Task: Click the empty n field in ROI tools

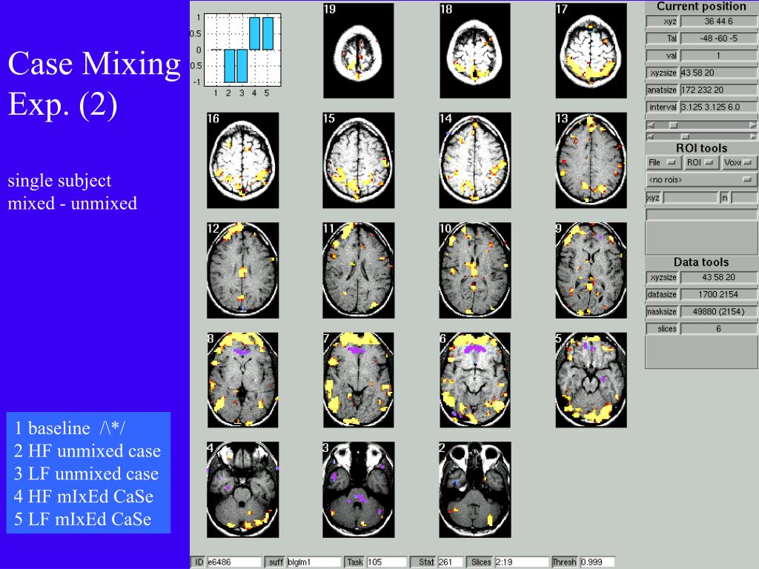Action: pos(744,197)
